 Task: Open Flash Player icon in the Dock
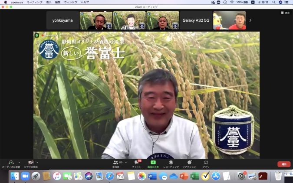(x=263, y=176)
